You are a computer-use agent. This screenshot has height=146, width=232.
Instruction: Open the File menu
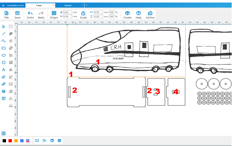pyautogui.click(x=6, y=15)
